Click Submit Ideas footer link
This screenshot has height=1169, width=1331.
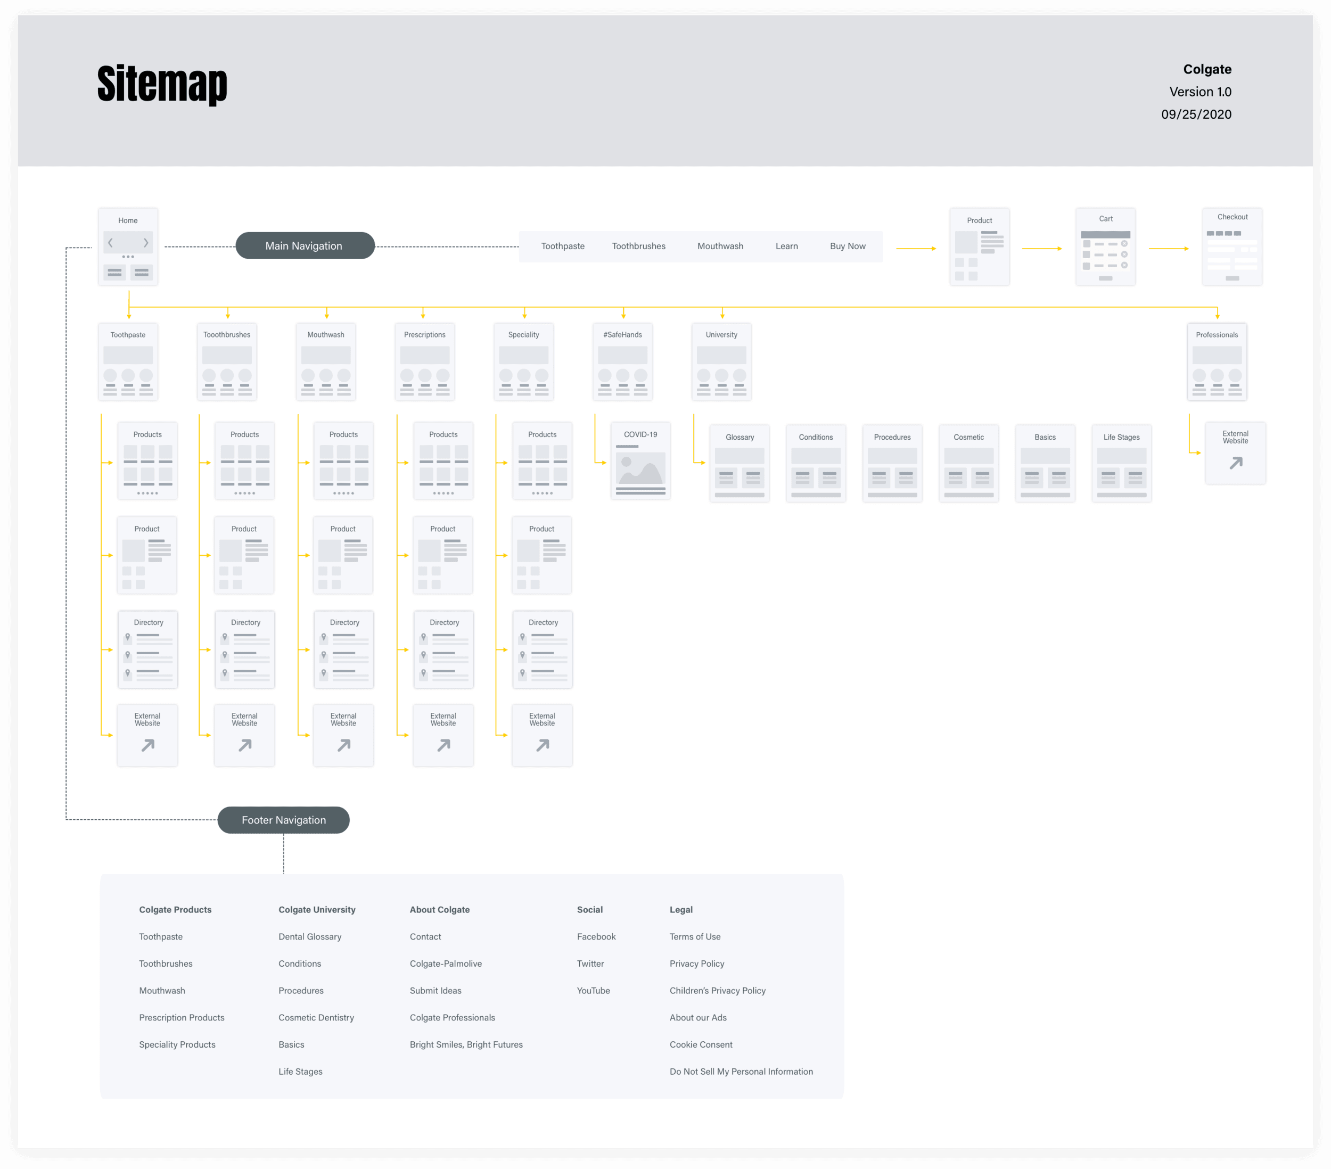[436, 990]
